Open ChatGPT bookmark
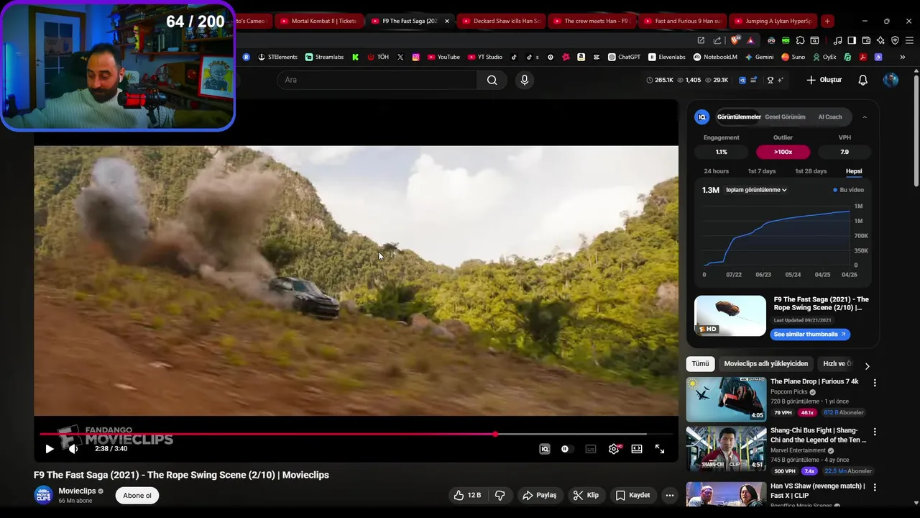This screenshot has height=518, width=920. point(624,57)
